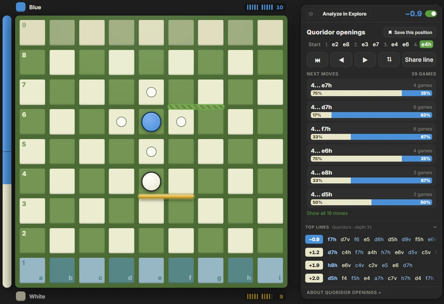Click the yellow wall below e4

[x=166, y=196]
